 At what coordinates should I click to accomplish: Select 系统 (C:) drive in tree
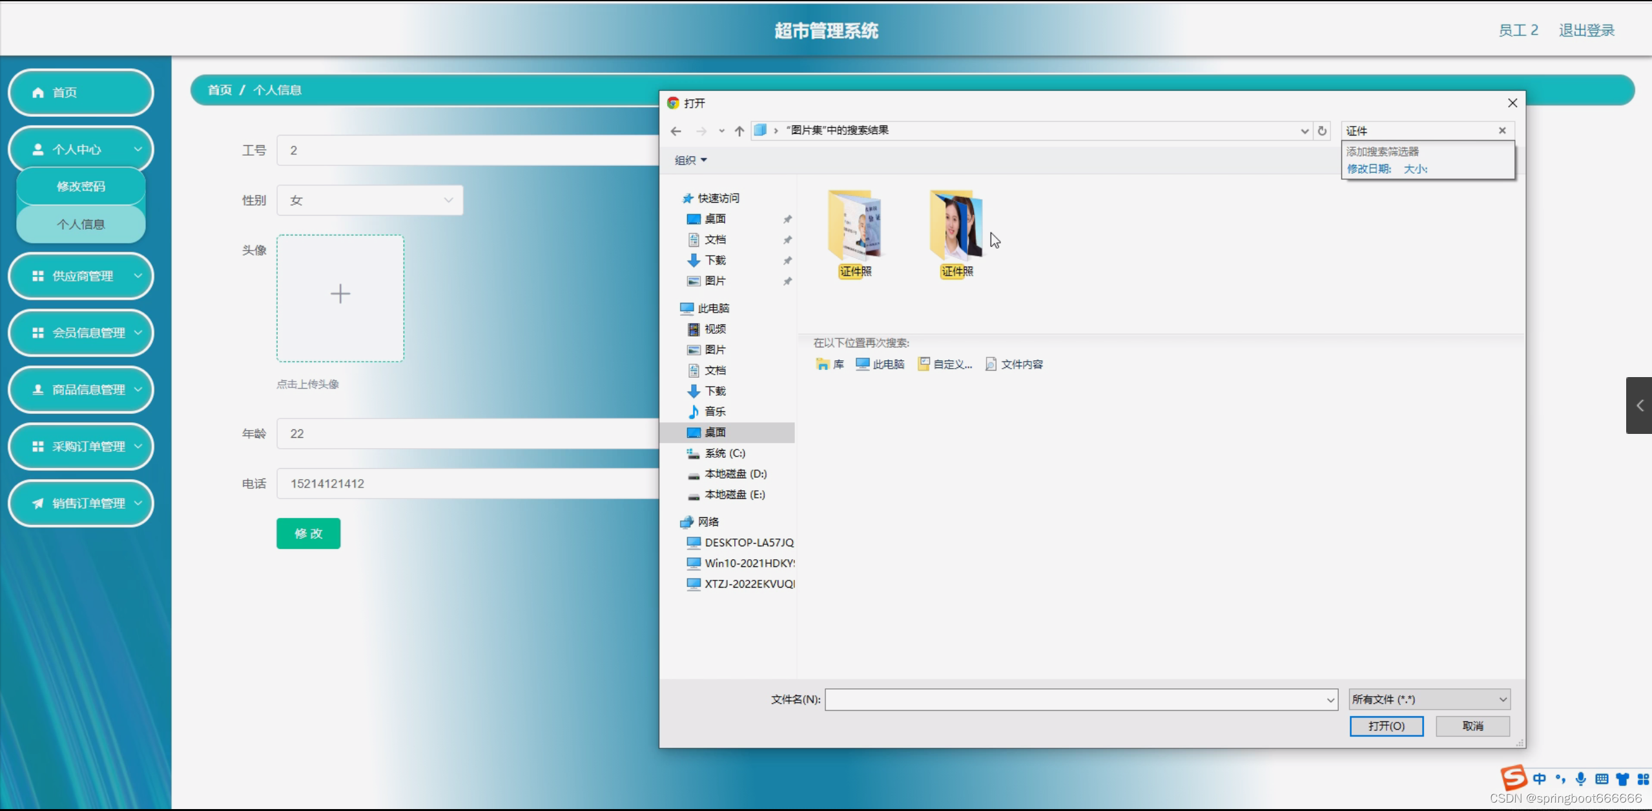tap(725, 453)
